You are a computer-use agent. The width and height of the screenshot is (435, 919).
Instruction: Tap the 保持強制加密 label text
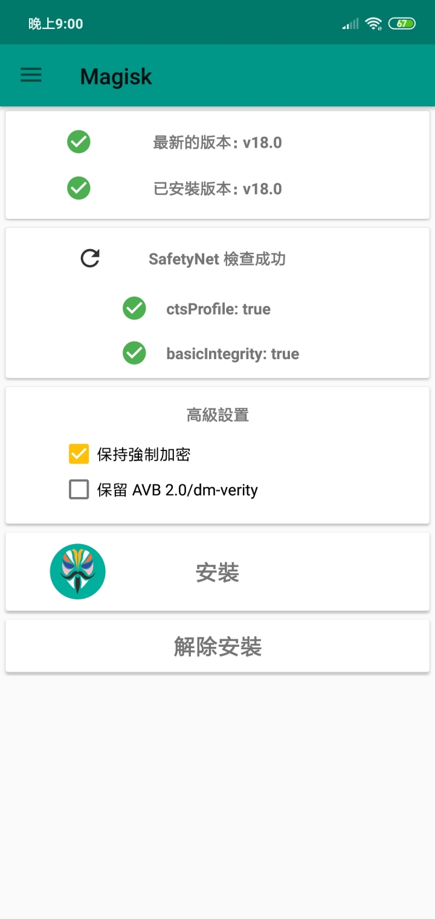(x=144, y=455)
